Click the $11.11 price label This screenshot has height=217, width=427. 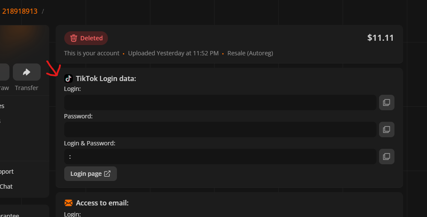coord(380,38)
